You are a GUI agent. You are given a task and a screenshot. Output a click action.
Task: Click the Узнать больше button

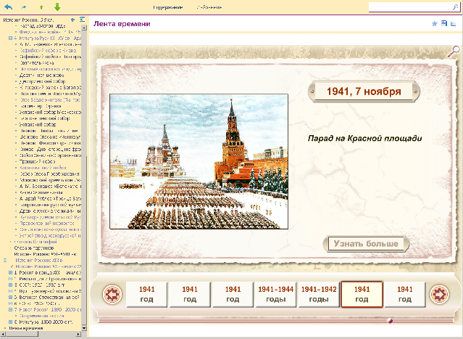(x=366, y=244)
